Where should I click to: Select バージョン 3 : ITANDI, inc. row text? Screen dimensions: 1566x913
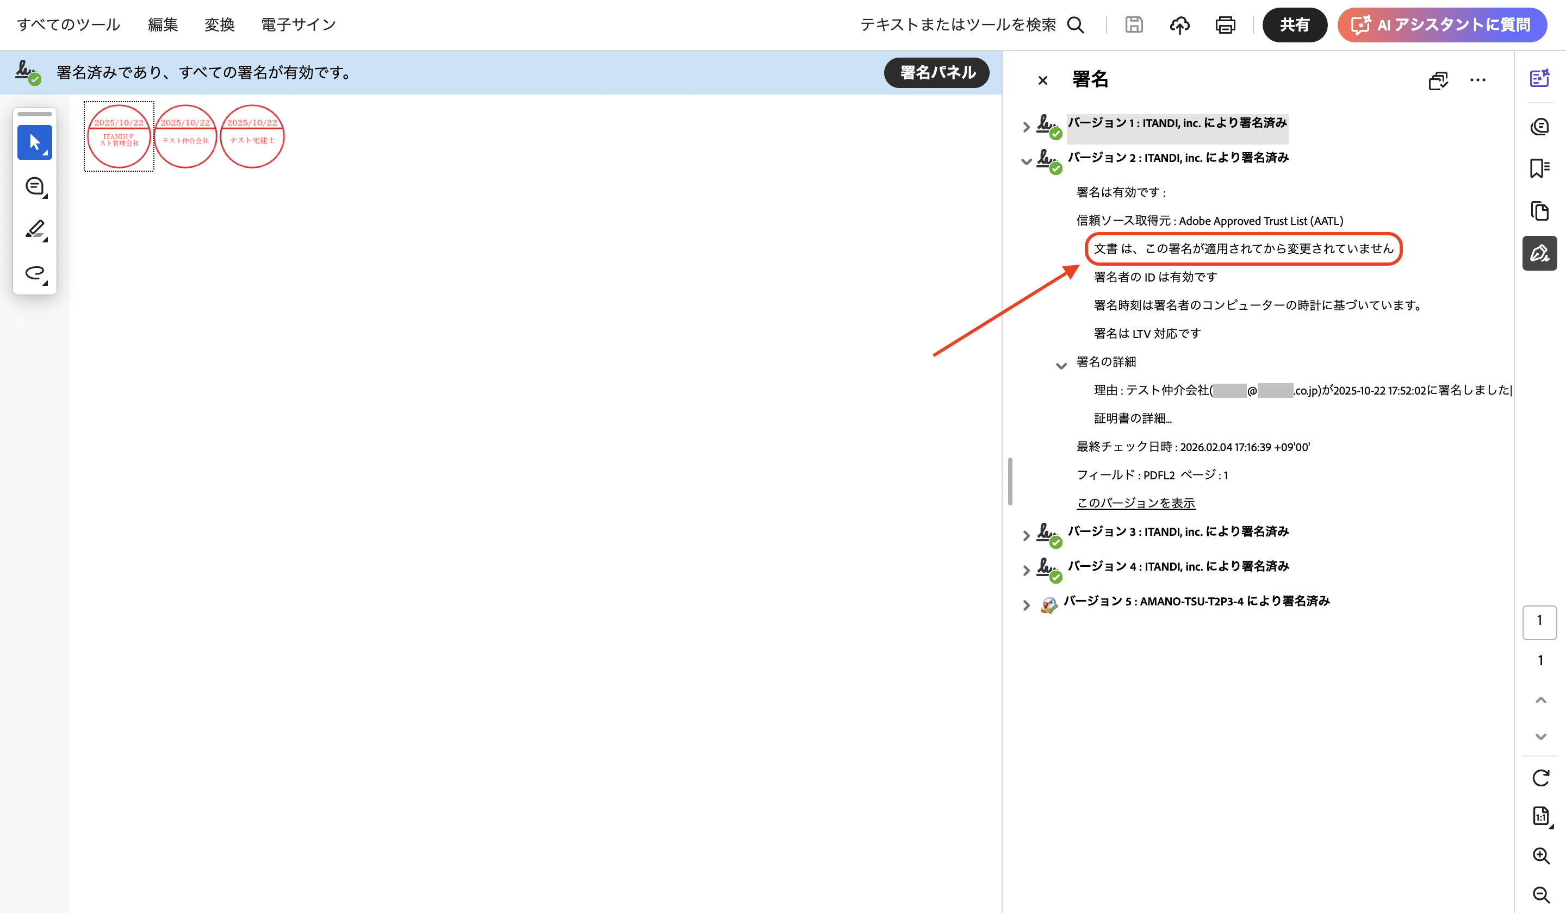tap(1178, 531)
